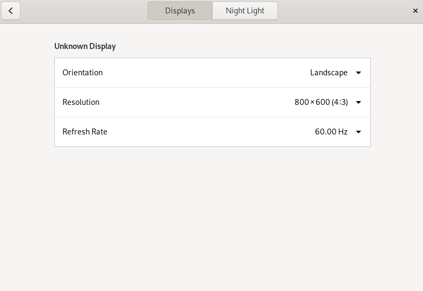Click the Refresh Rate dropdown arrow icon
Image resolution: width=423 pixels, height=291 pixels.
(359, 132)
